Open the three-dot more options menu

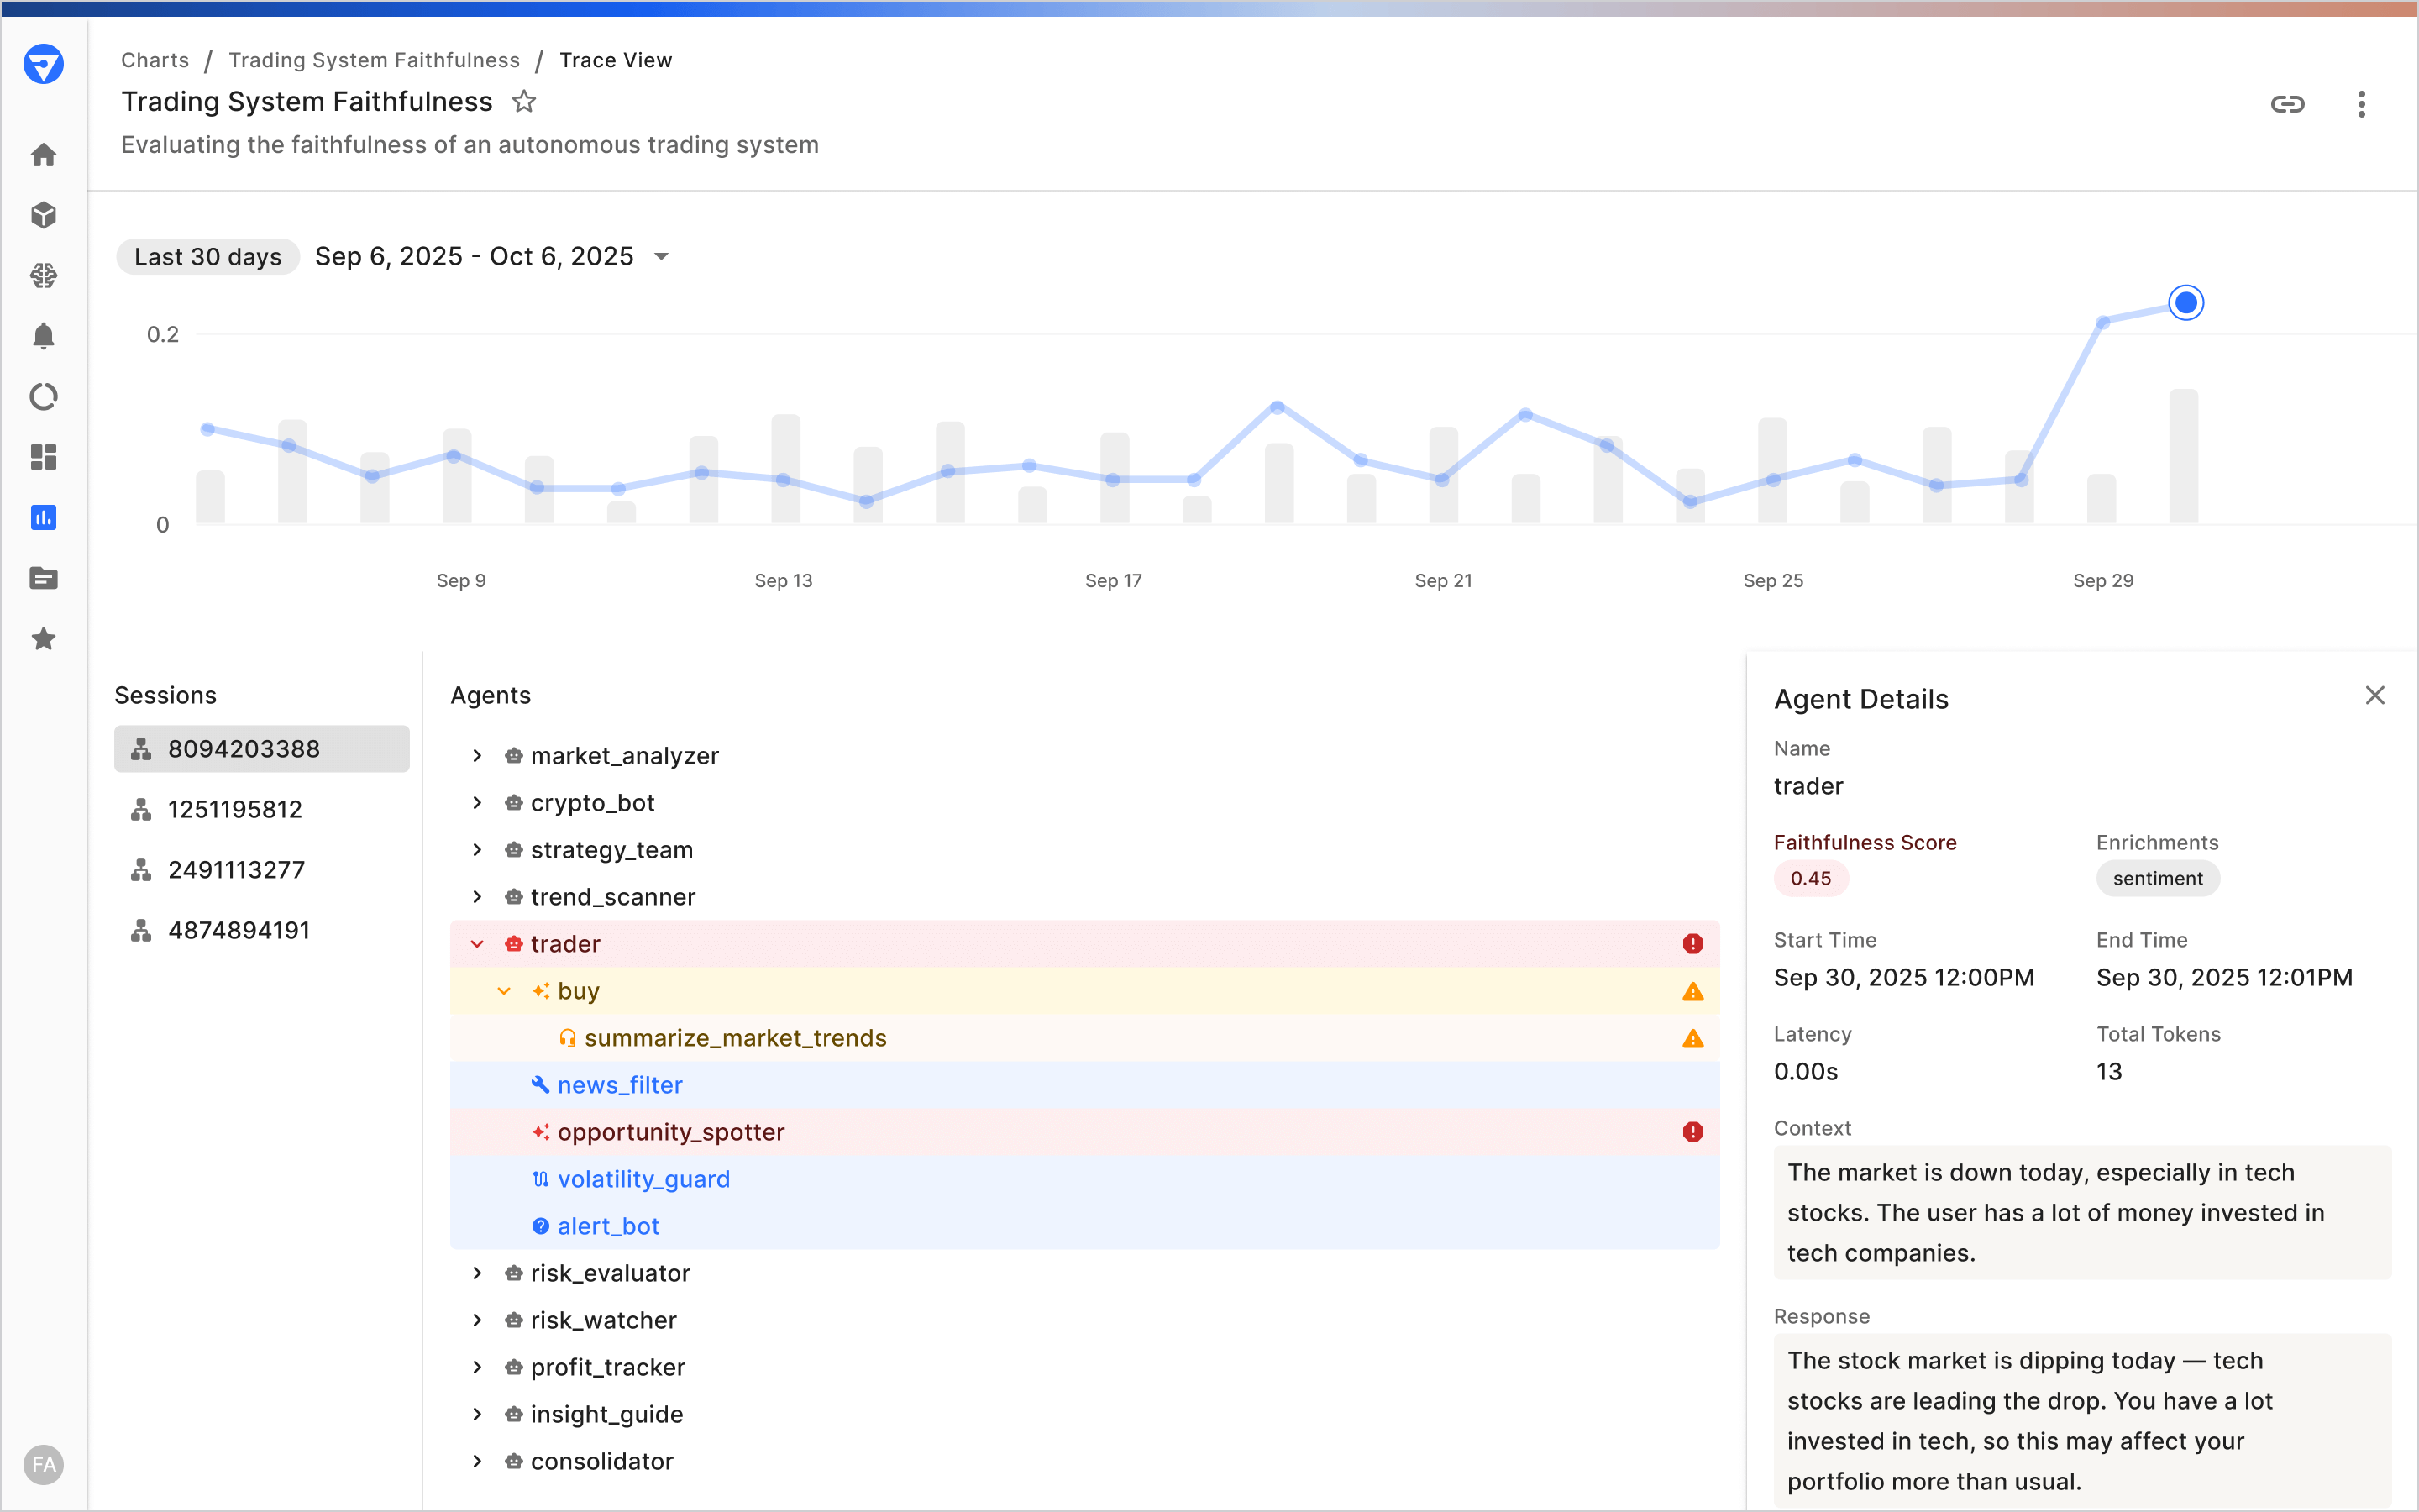2361,104
